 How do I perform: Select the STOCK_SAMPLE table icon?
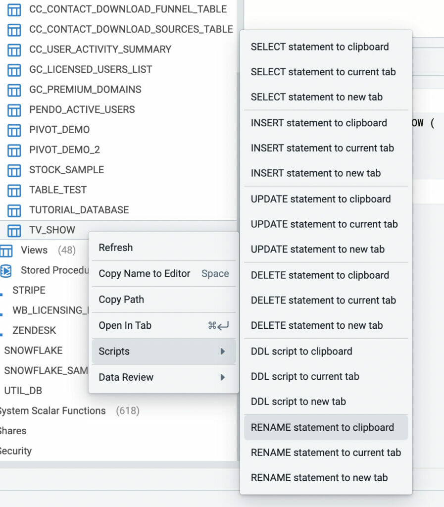coord(14,169)
